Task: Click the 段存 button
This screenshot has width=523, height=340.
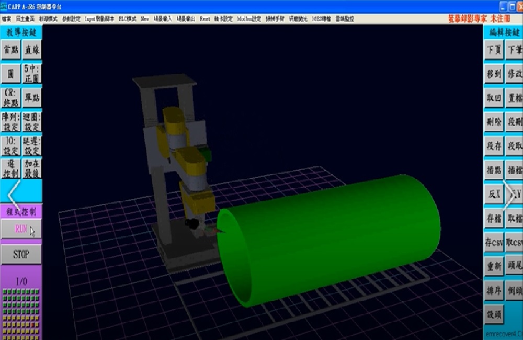Action: 494,146
